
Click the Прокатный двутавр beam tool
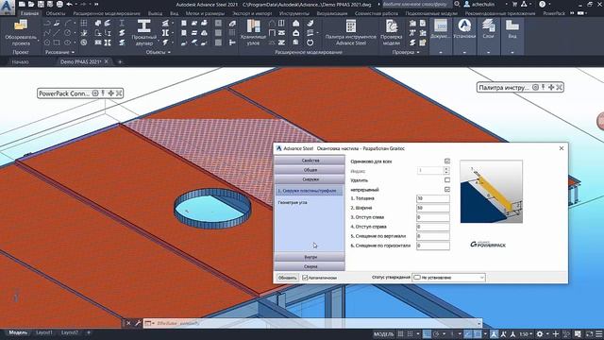point(144,32)
